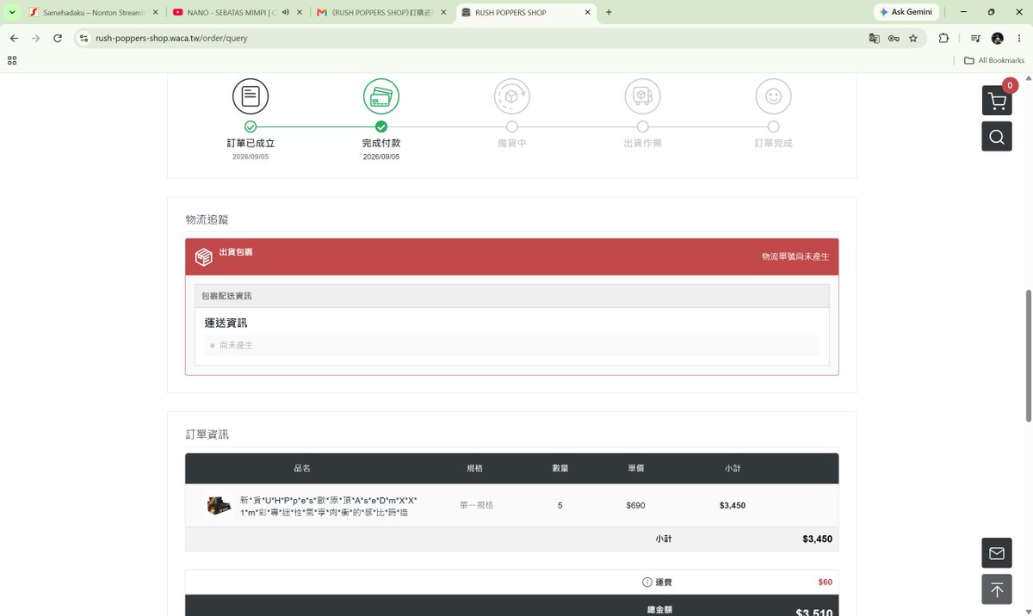Click the 尚未產生 shipping status row
The image size is (1033, 616).
[512, 345]
